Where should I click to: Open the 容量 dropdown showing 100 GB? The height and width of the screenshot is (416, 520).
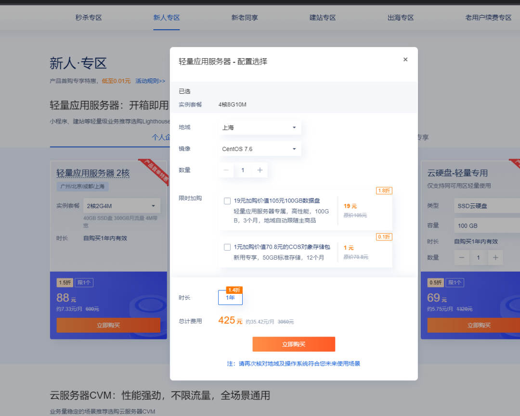487,226
